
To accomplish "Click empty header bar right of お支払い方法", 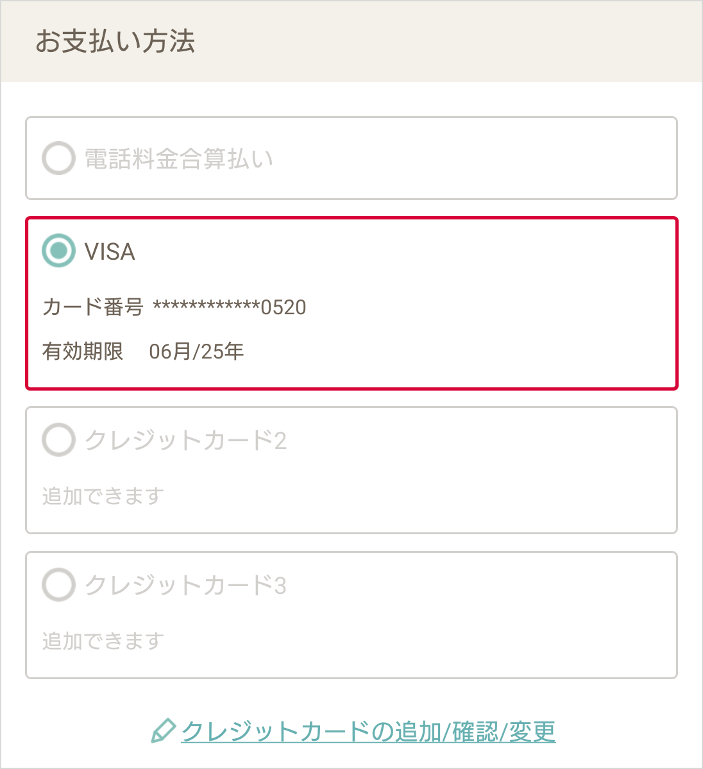I will (x=449, y=41).
